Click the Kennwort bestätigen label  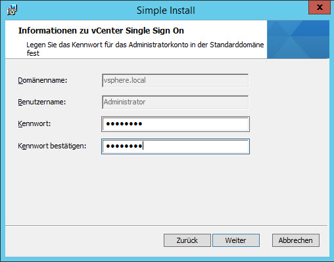pyautogui.click(x=52, y=146)
